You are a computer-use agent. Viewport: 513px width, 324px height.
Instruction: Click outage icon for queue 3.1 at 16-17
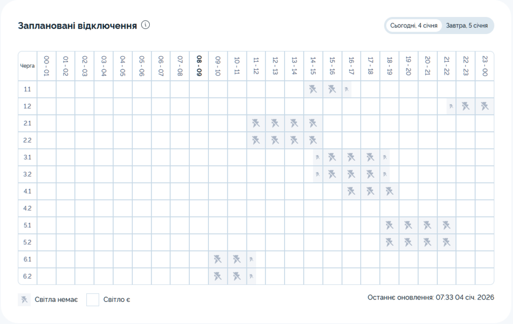351,157
